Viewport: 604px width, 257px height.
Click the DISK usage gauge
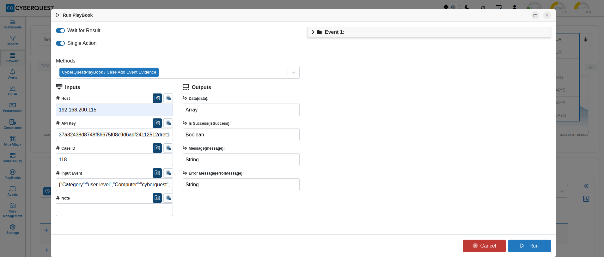pyautogui.click(x=582, y=7)
